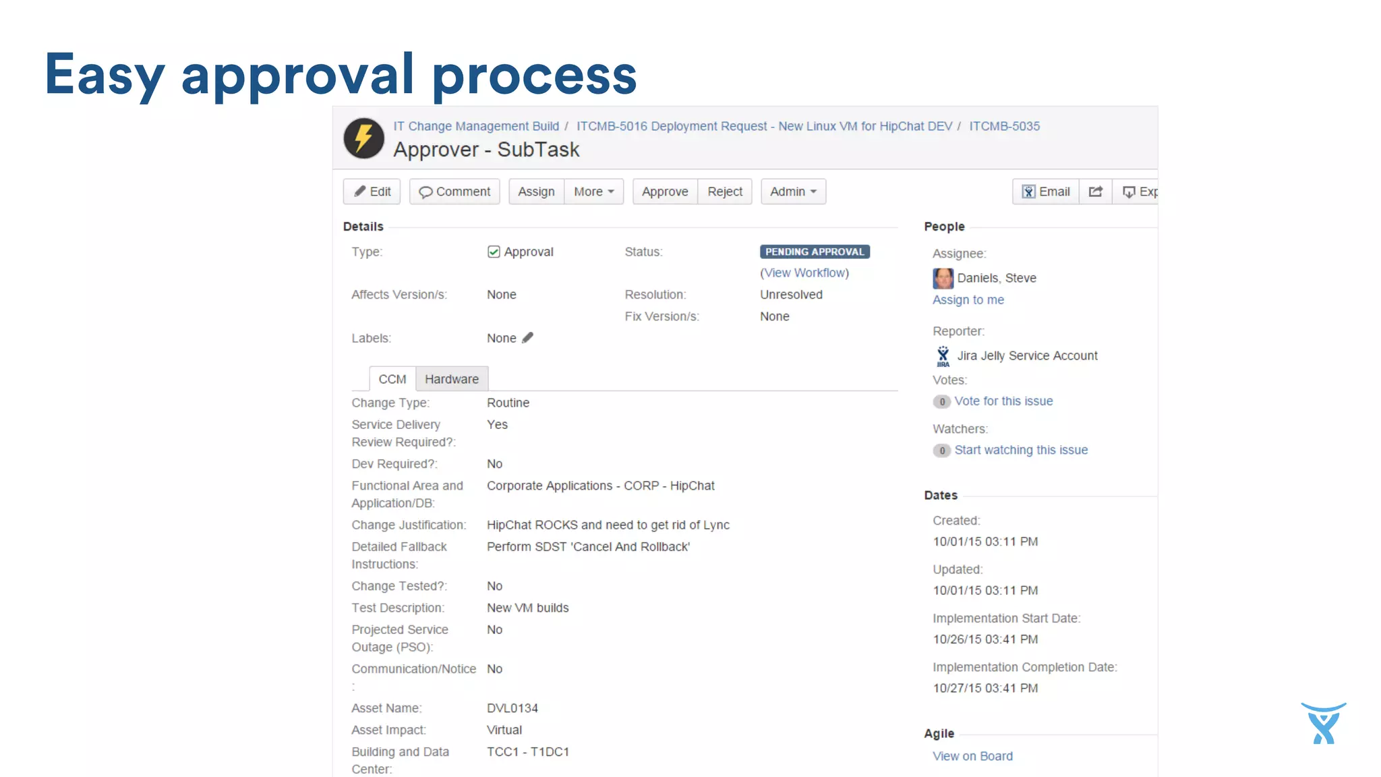
Task: Click Implementation Completion Date 10/27/15 03:41 PM
Action: coord(985,688)
